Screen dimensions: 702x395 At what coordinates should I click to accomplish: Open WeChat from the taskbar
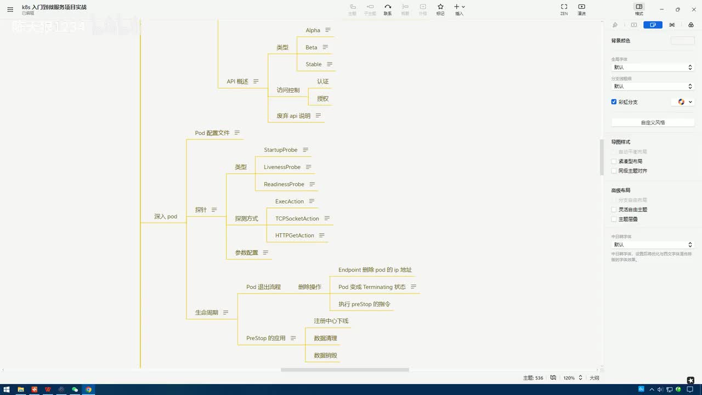75,390
